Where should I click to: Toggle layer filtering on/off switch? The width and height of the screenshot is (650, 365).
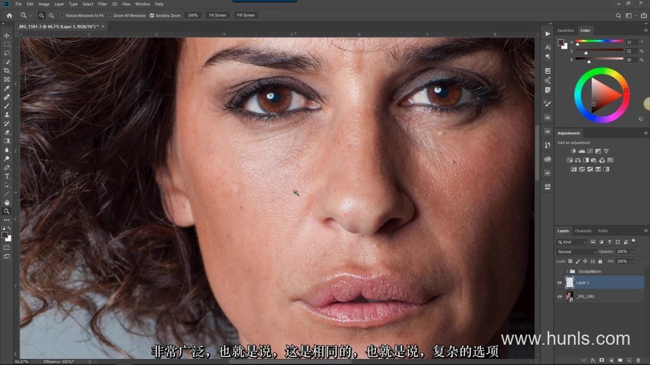634,241
